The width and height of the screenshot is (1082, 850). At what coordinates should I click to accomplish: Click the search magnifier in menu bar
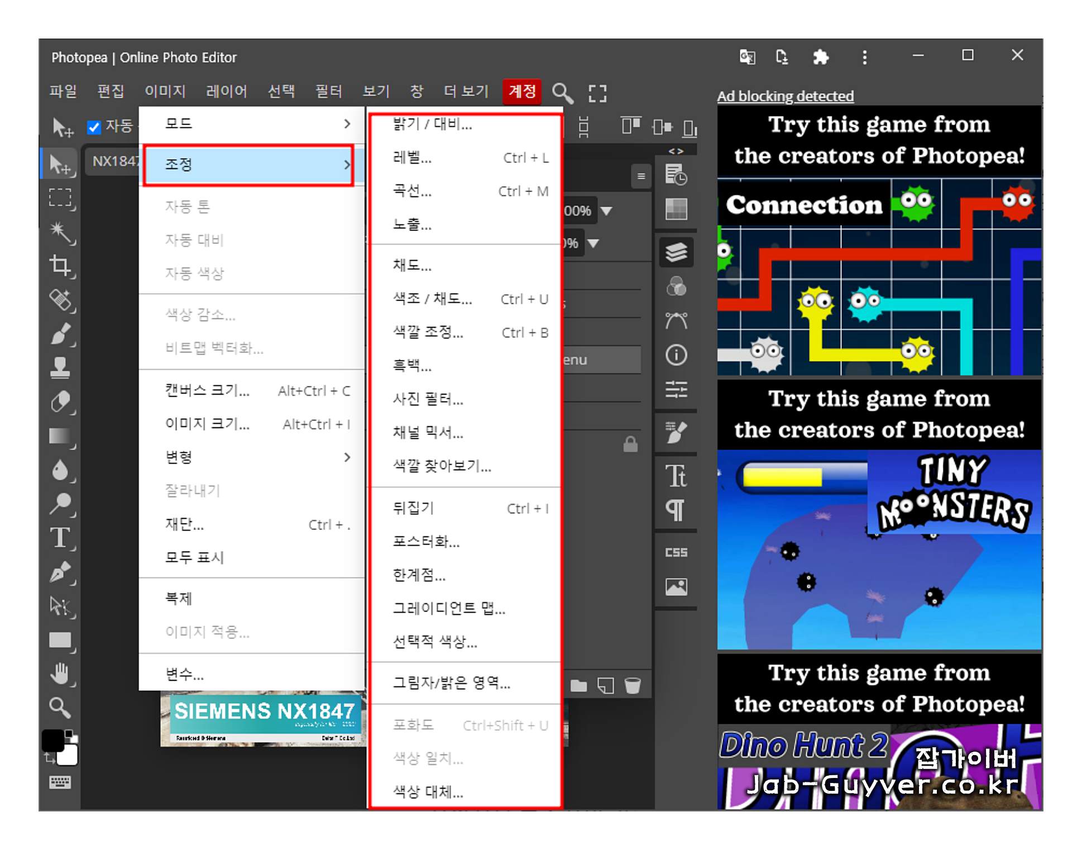pos(562,93)
